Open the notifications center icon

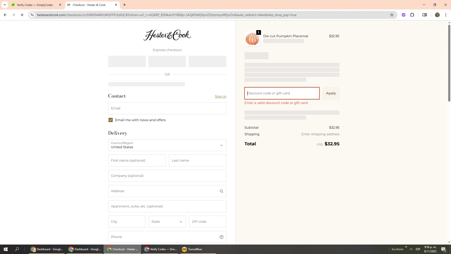(x=444, y=249)
